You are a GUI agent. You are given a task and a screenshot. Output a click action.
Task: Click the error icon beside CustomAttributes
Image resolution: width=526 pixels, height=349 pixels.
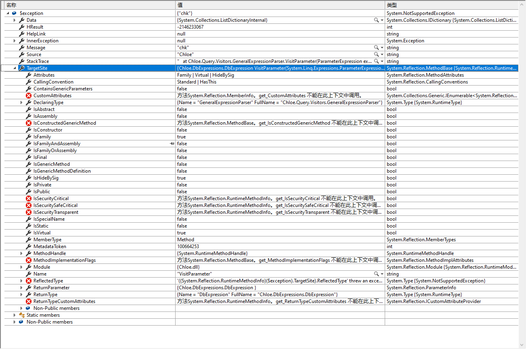coord(28,95)
